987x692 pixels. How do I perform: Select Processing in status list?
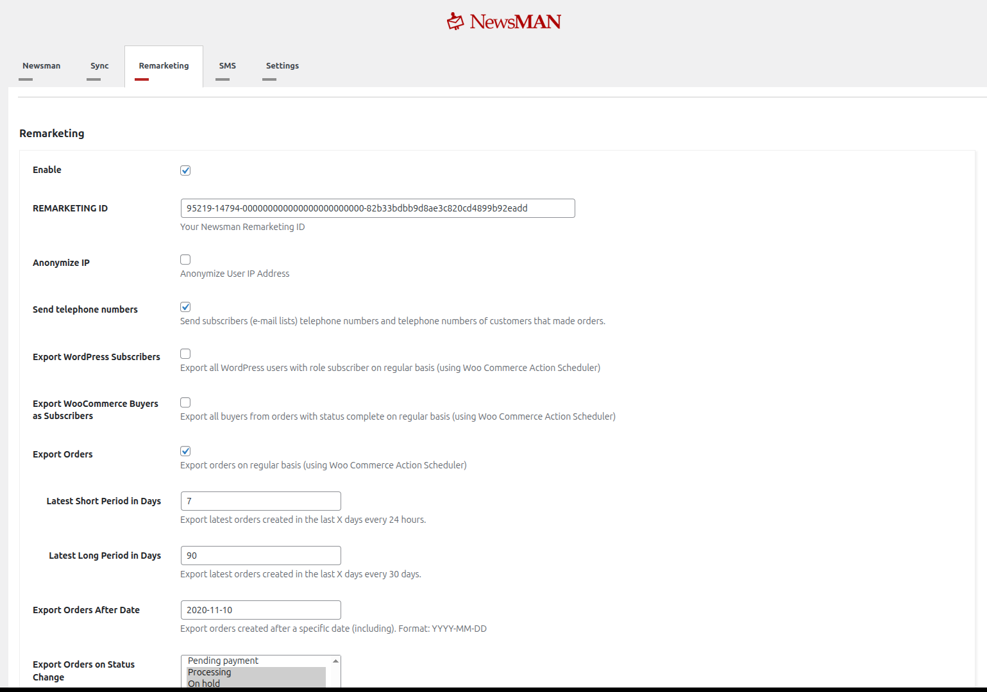pyautogui.click(x=256, y=672)
